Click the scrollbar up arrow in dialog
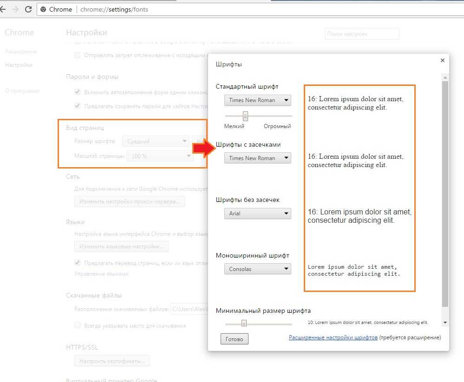The height and width of the screenshot is (382, 464). tap(445, 78)
